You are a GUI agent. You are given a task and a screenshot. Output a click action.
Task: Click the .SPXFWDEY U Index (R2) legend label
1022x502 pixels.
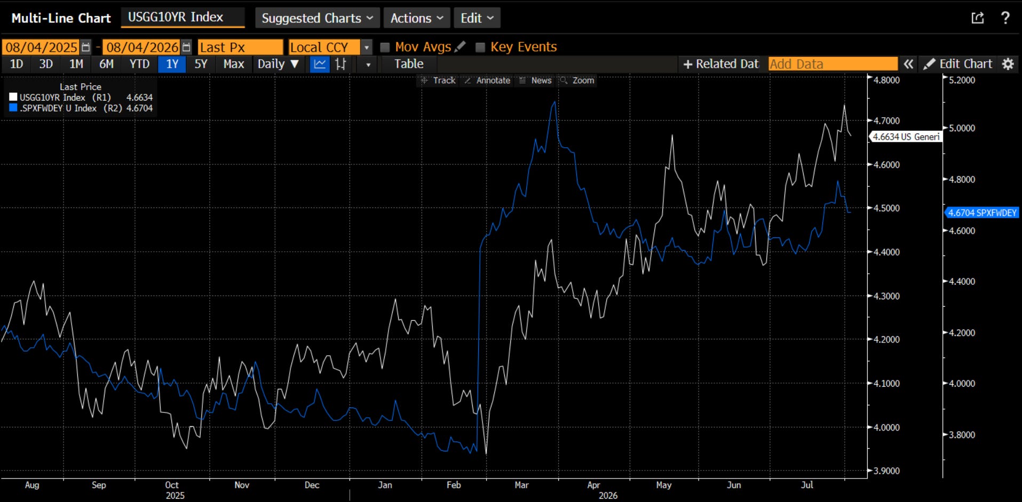coord(71,108)
